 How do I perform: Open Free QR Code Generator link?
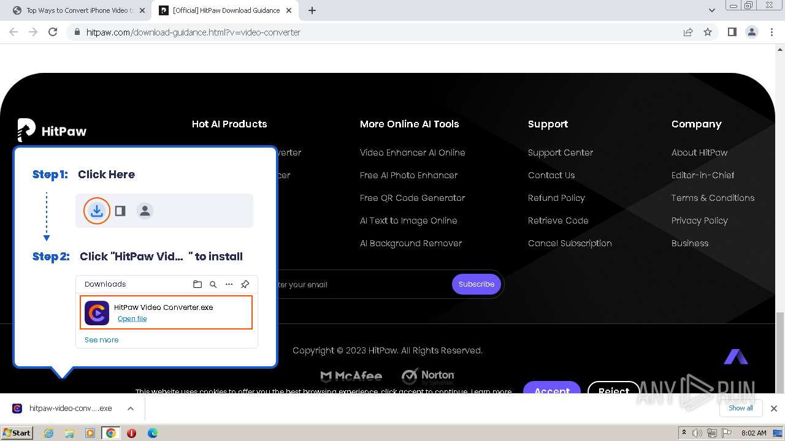tap(412, 198)
